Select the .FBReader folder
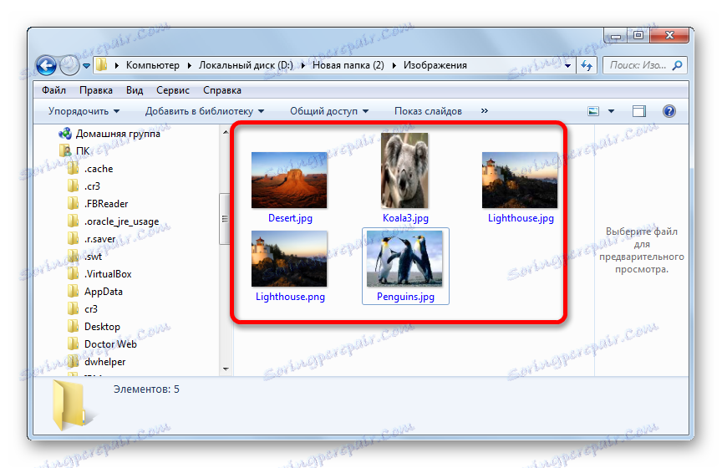Viewport: 722px width, 468px height. click(106, 204)
